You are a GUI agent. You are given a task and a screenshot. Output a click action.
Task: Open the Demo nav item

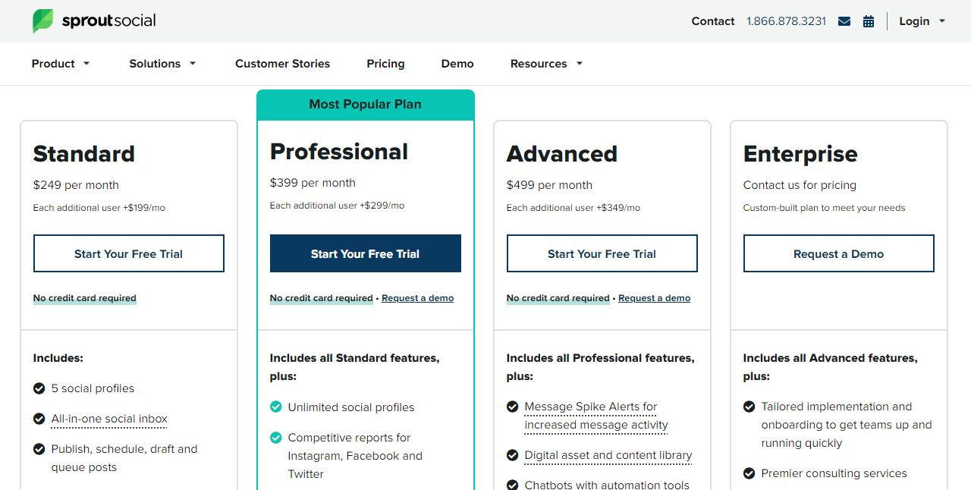tap(457, 64)
